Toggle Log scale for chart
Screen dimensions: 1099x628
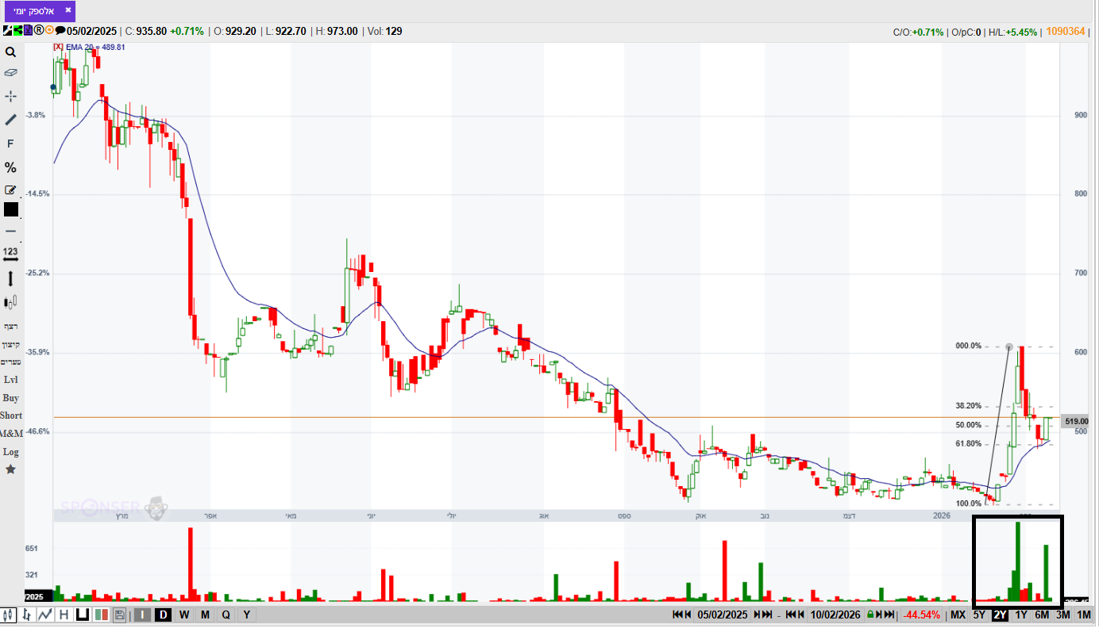(x=10, y=452)
